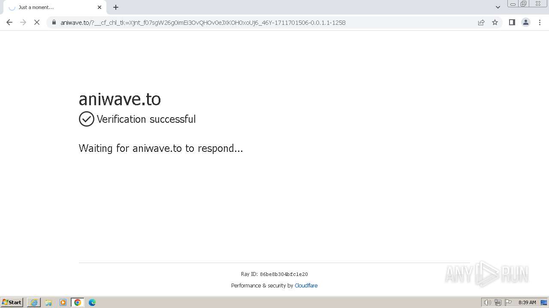
Task: Click the 8:39 AM clock
Action: (x=527, y=302)
